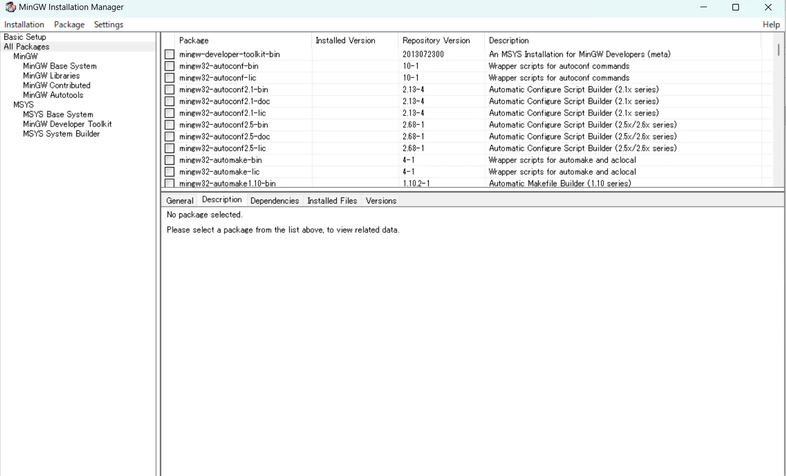Viewport: 786px width, 476px height.
Task: Click the Repository Version column header
Action: [441, 40]
